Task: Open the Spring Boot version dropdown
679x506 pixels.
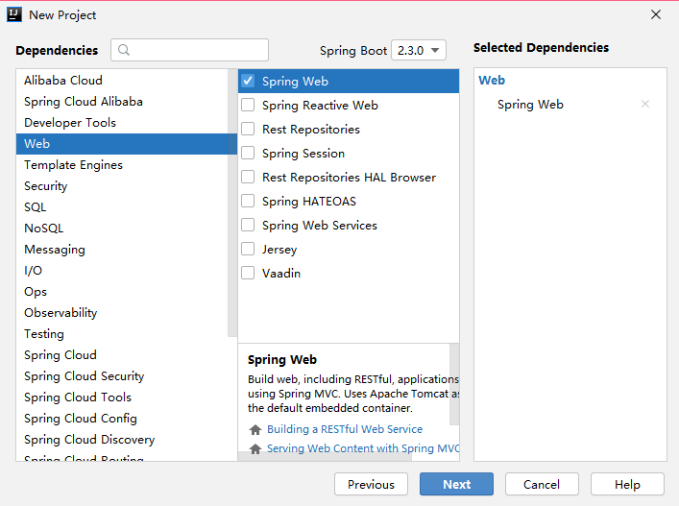Action: pyautogui.click(x=419, y=50)
